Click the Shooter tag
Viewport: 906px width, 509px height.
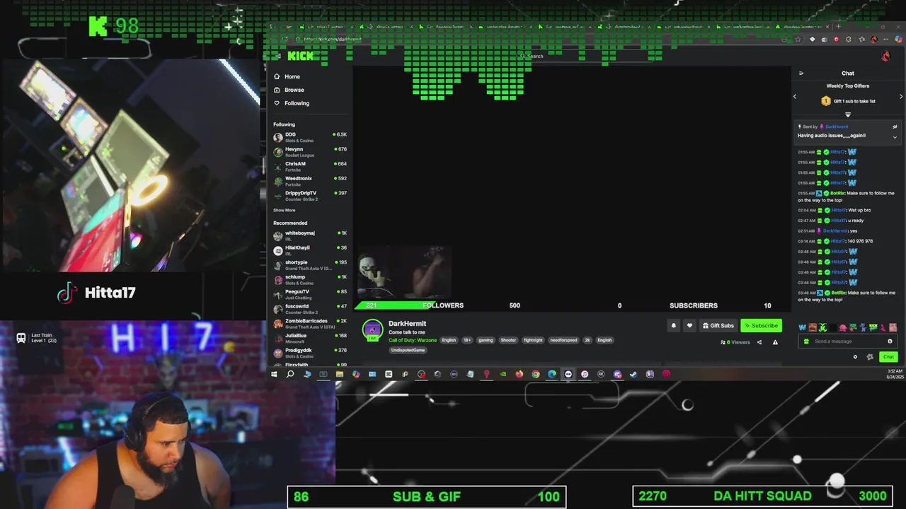click(509, 340)
